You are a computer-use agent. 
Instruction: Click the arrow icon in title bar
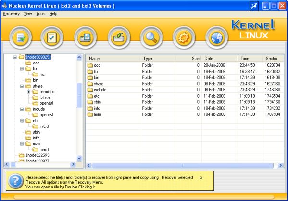coord(254,6)
